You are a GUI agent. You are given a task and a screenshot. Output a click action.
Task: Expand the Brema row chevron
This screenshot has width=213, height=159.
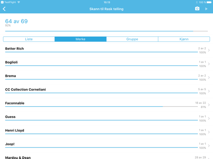209,77
